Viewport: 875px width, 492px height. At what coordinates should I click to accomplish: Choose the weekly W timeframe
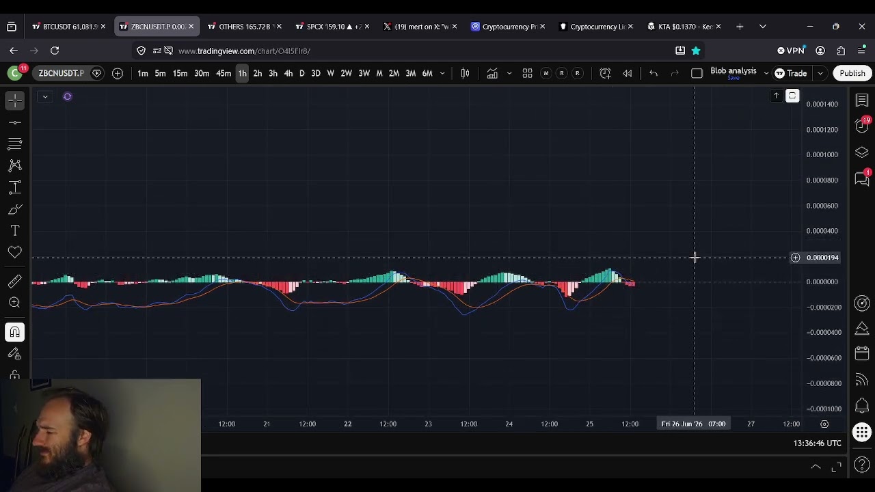pyautogui.click(x=330, y=73)
